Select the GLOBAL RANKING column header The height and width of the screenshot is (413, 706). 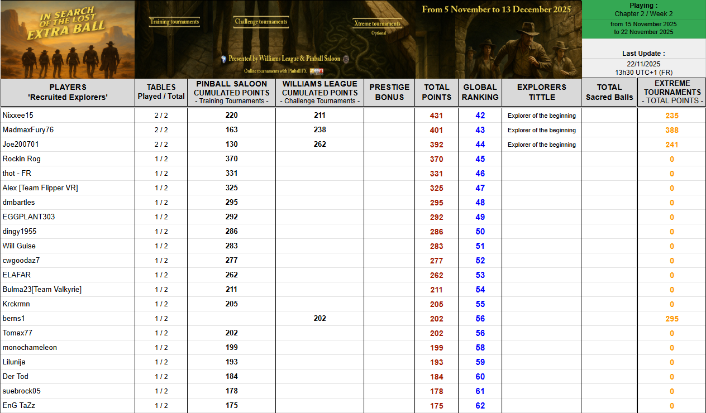(480, 92)
